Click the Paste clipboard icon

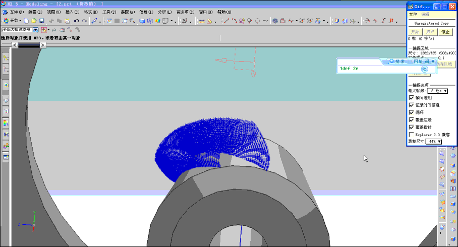pos(67,21)
